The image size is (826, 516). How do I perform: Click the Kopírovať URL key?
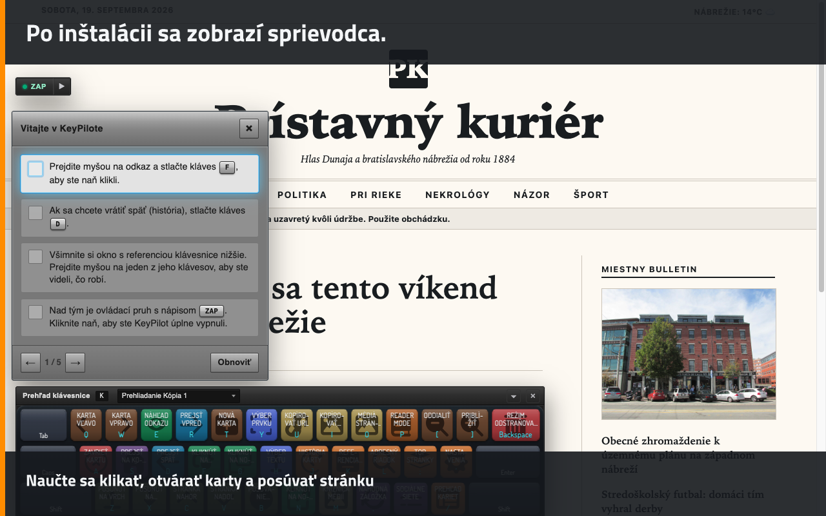297,424
